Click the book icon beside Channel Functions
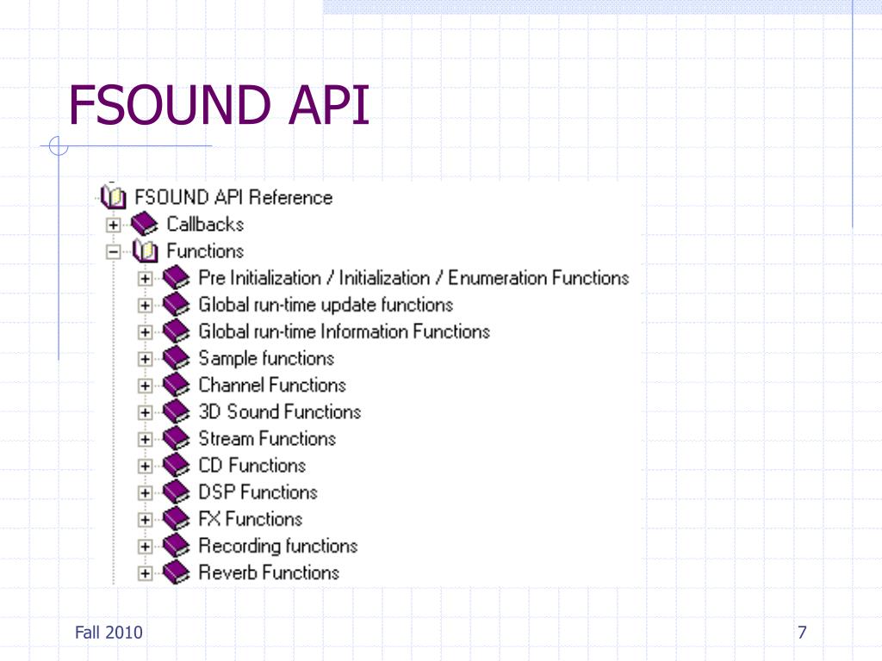This screenshot has width=882, height=661. click(x=176, y=385)
